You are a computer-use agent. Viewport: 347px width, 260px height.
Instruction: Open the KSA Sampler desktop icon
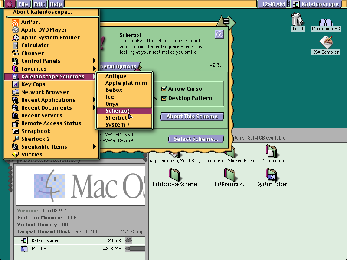pos(326,42)
